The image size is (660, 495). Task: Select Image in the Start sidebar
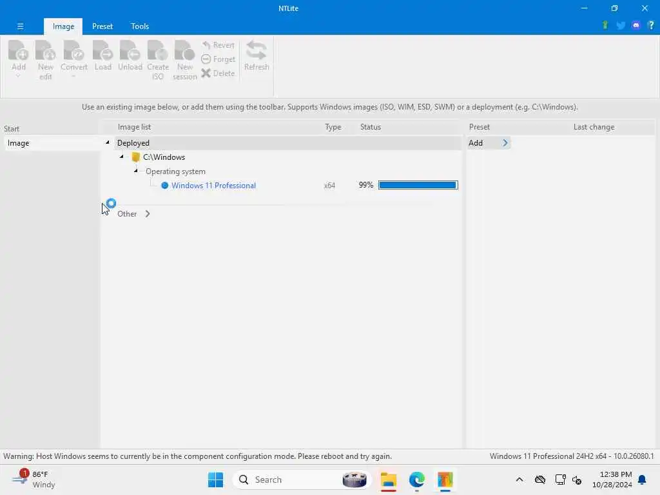tap(52, 143)
